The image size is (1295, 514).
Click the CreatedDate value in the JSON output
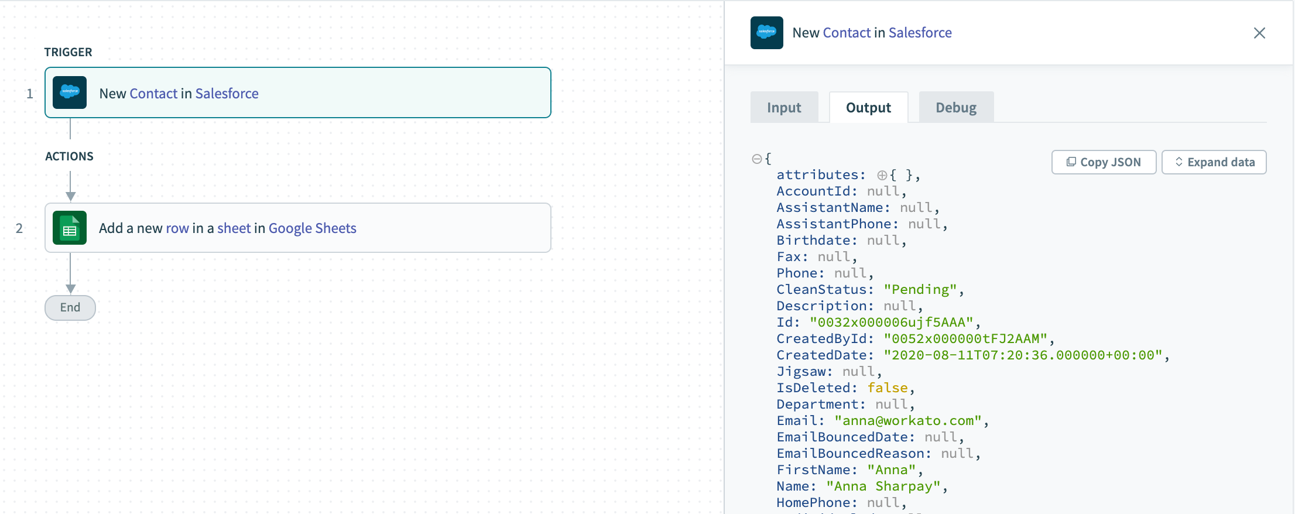[x=1023, y=355]
